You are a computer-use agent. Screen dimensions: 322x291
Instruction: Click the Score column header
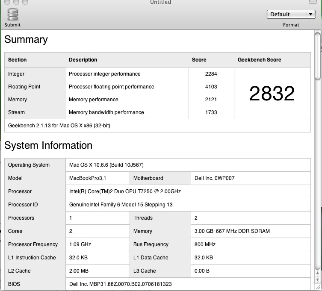coord(199,60)
